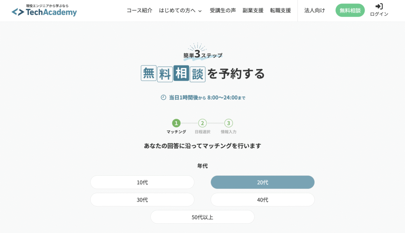
Task: Select the 10代 age option
Action: point(142,182)
